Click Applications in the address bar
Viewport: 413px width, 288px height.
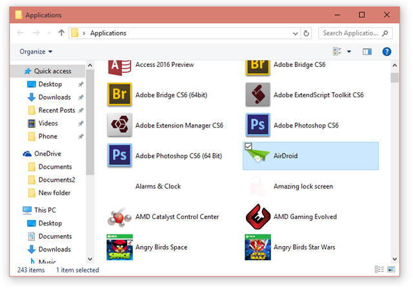pos(108,33)
